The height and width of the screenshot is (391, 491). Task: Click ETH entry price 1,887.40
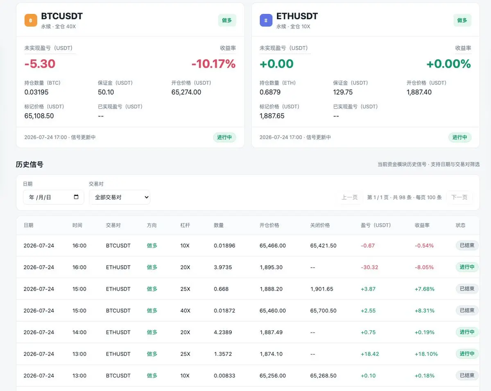pos(419,92)
